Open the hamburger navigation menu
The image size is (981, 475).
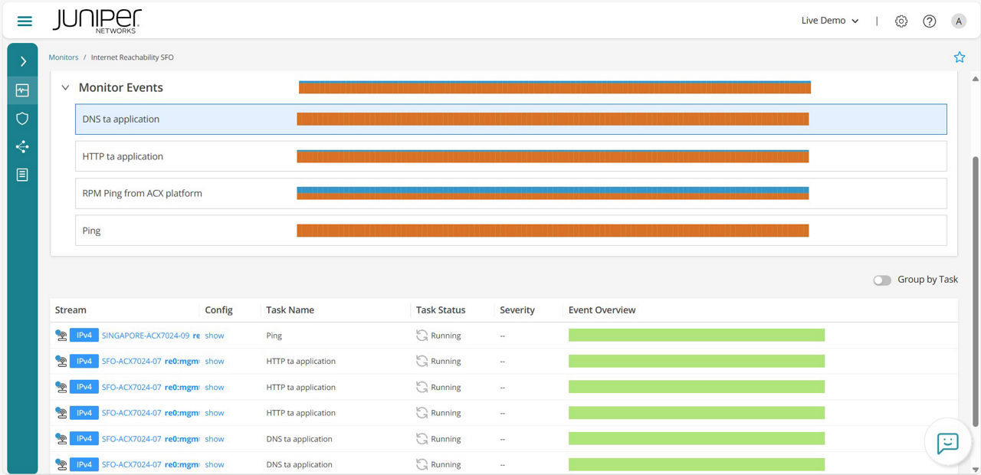coord(24,21)
